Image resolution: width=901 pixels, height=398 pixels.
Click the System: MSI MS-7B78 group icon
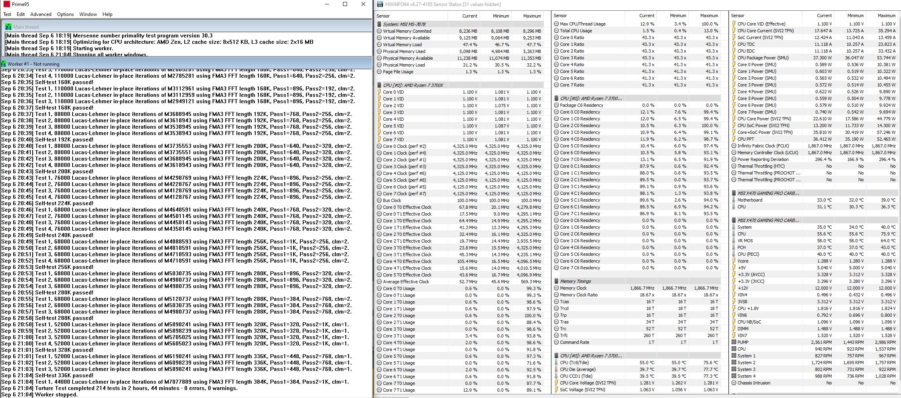point(379,24)
